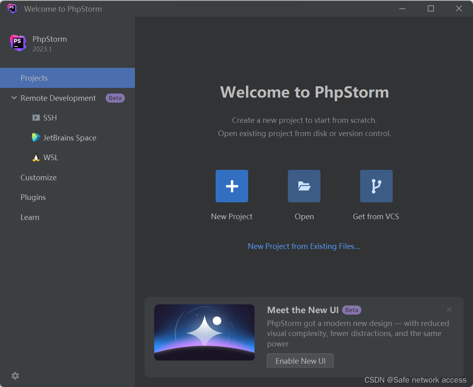Click the Open label under folder

point(304,216)
